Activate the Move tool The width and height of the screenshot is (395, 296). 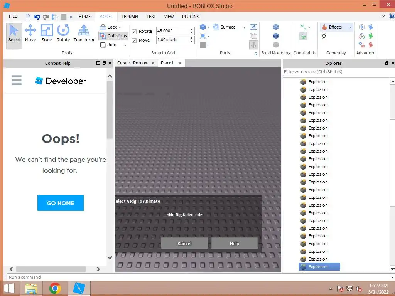click(30, 34)
